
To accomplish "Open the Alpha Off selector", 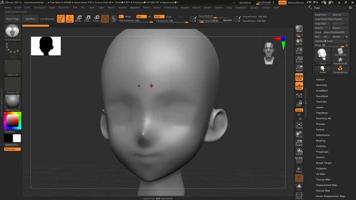I will 12,68.
